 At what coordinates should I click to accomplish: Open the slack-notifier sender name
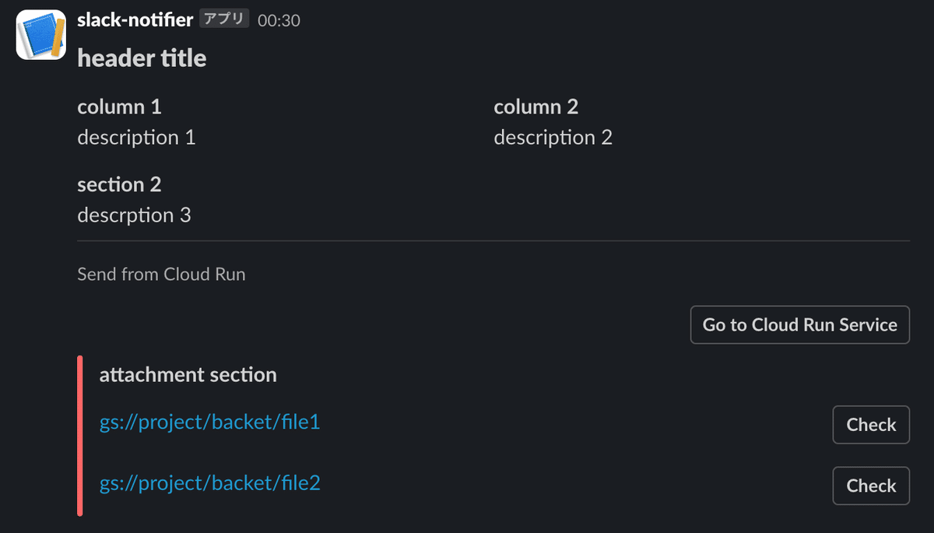point(135,20)
